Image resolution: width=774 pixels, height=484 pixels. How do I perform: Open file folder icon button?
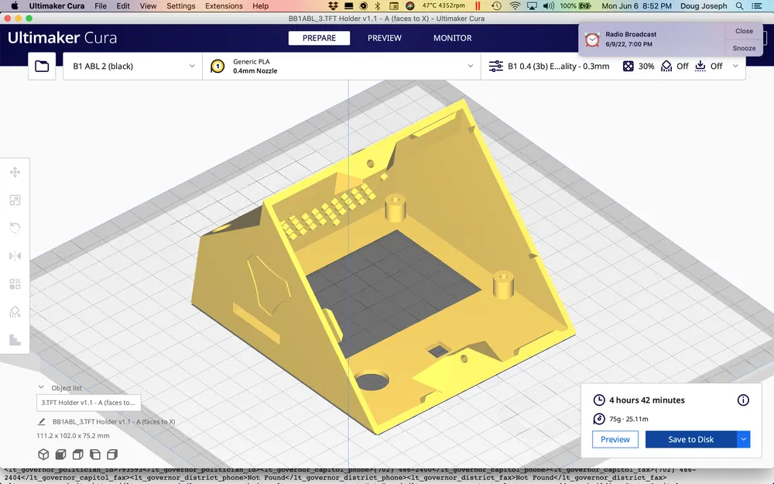(42, 66)
